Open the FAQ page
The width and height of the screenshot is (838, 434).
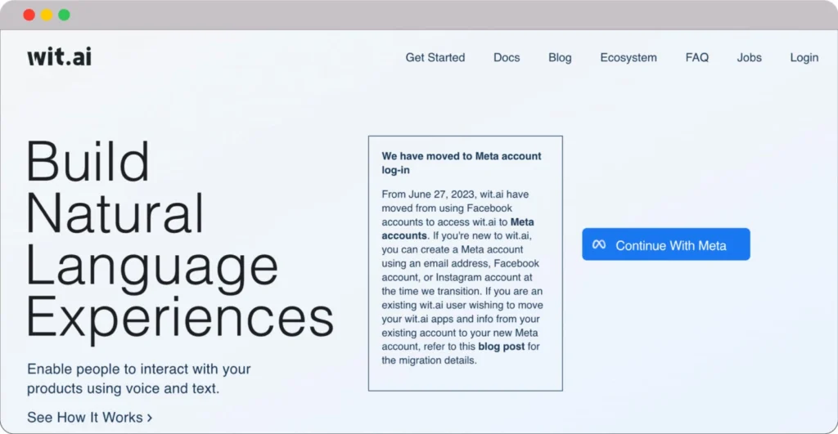(696, 58)
